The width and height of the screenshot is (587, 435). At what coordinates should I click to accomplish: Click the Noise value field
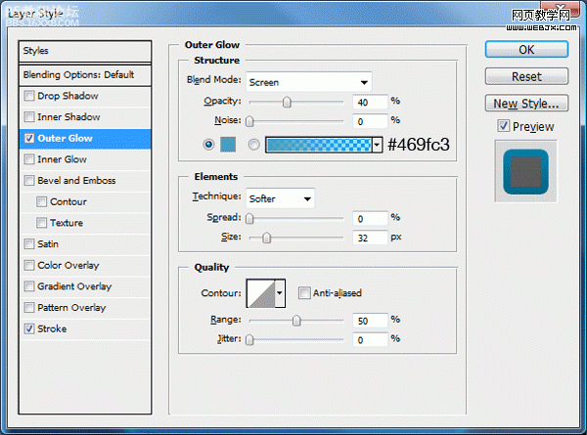370,121
